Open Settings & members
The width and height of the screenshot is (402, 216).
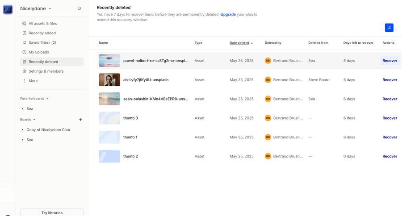click(x=46, y=71)
